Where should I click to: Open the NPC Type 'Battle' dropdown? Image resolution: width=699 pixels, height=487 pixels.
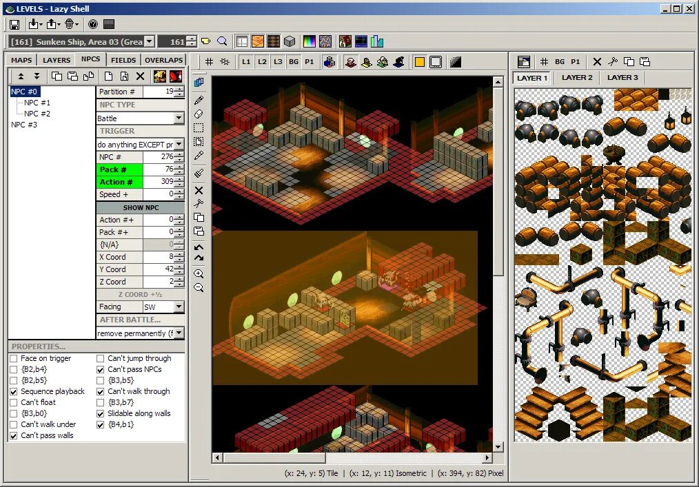(x=179, y=118)
